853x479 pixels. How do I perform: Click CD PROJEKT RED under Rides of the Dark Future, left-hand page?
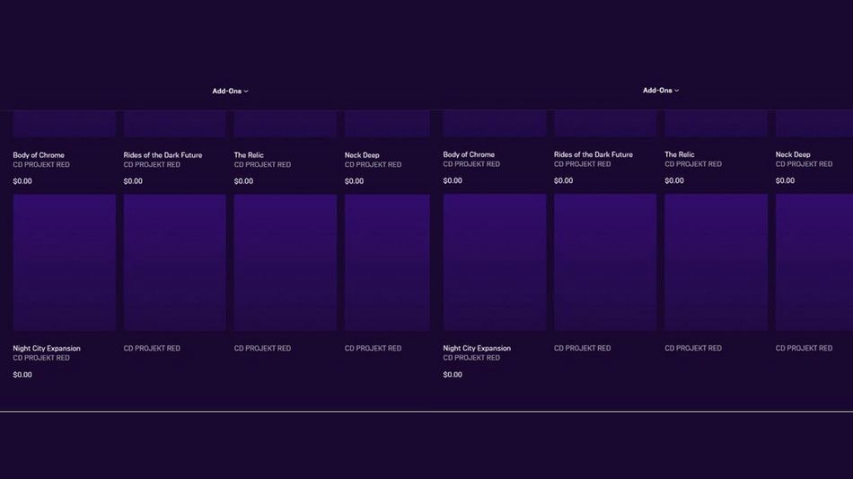click(152, 165)
